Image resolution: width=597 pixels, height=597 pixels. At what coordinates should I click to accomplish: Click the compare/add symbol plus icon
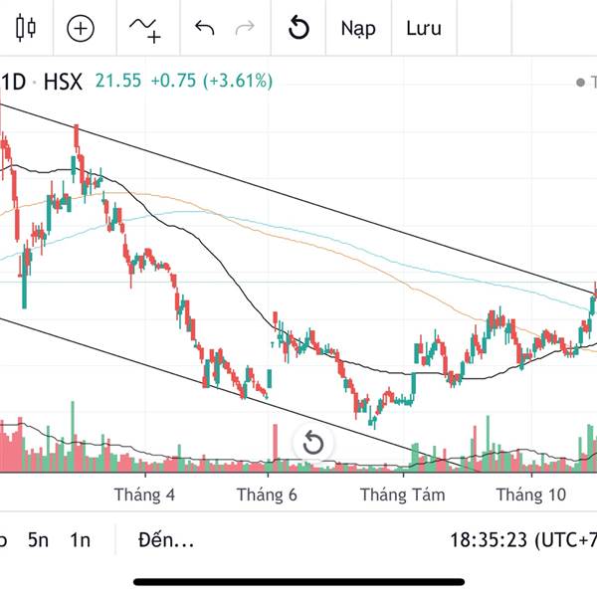81,28
